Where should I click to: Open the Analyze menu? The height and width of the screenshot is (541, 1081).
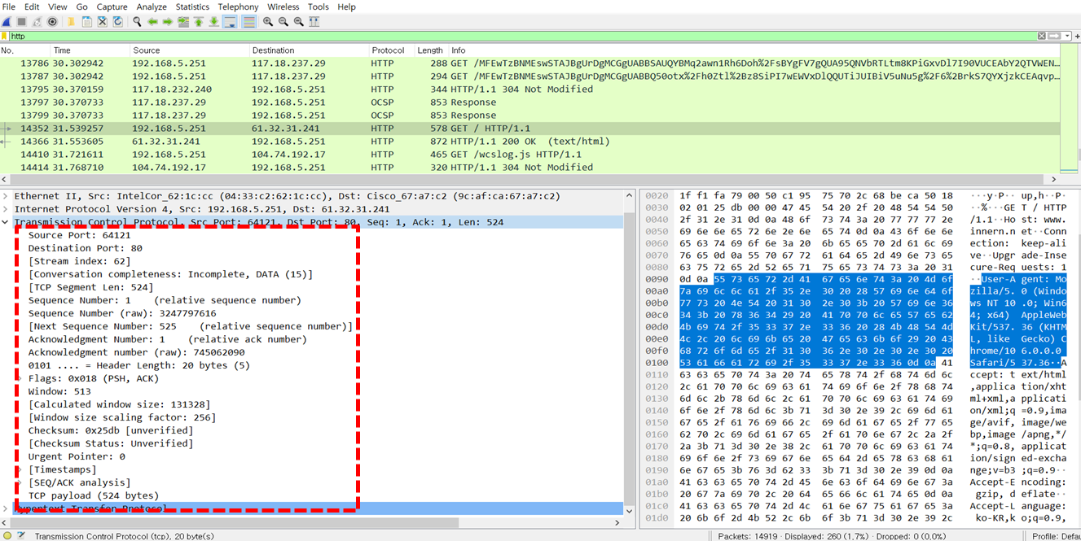click(152, 7)
